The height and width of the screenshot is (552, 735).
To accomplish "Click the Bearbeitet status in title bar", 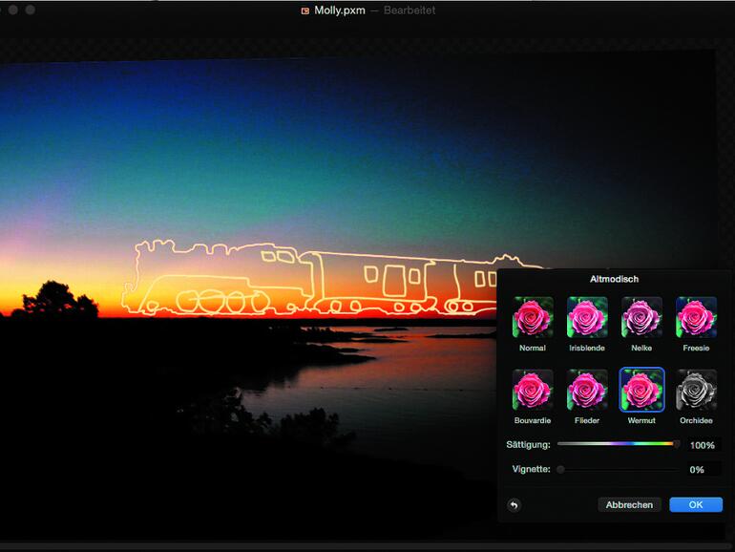I will (x=409, y=11).
